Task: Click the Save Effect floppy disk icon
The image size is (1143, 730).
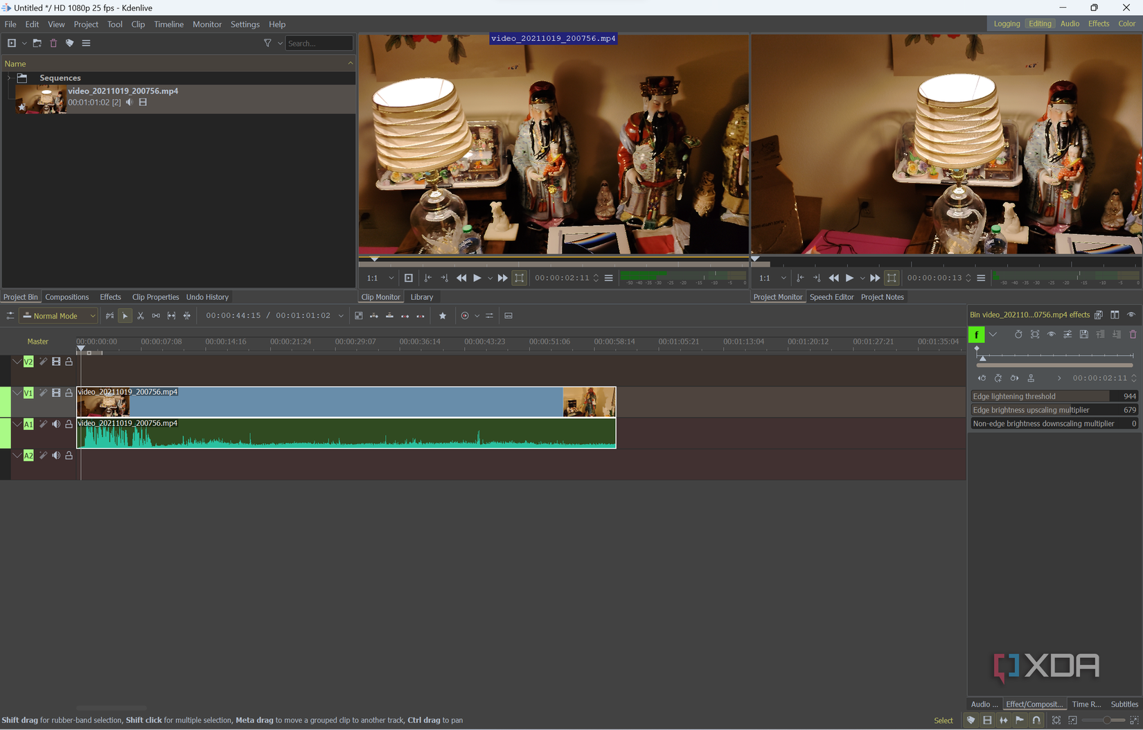Action: click(x=1083, y=335)
